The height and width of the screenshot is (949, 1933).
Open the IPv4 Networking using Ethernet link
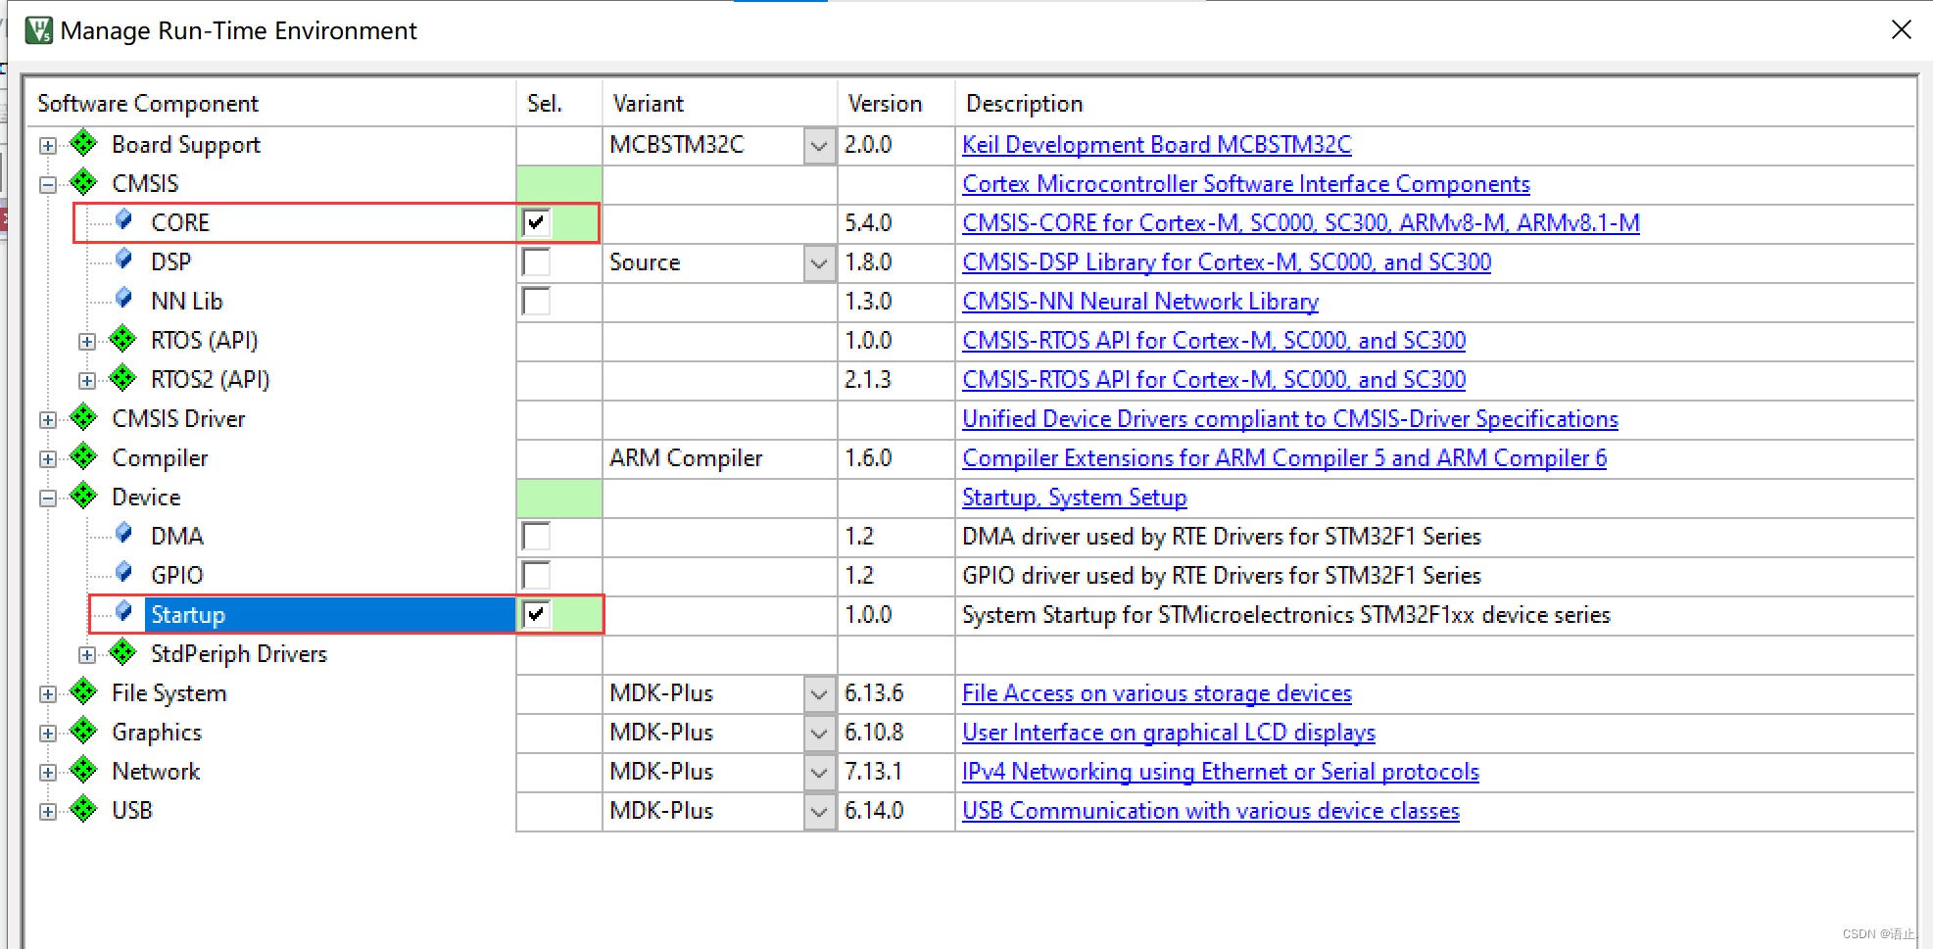[1220, 772]
